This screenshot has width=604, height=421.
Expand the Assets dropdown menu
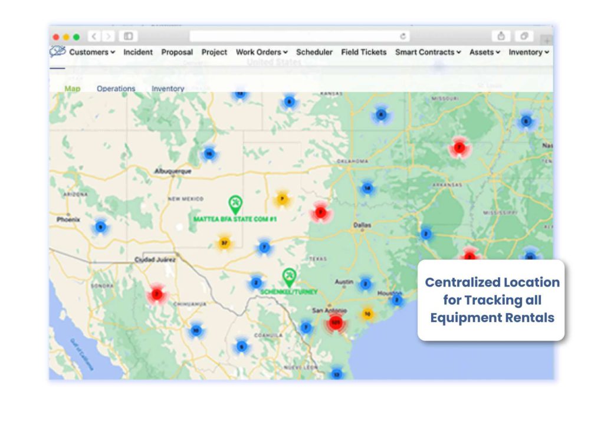coord(484,52)
